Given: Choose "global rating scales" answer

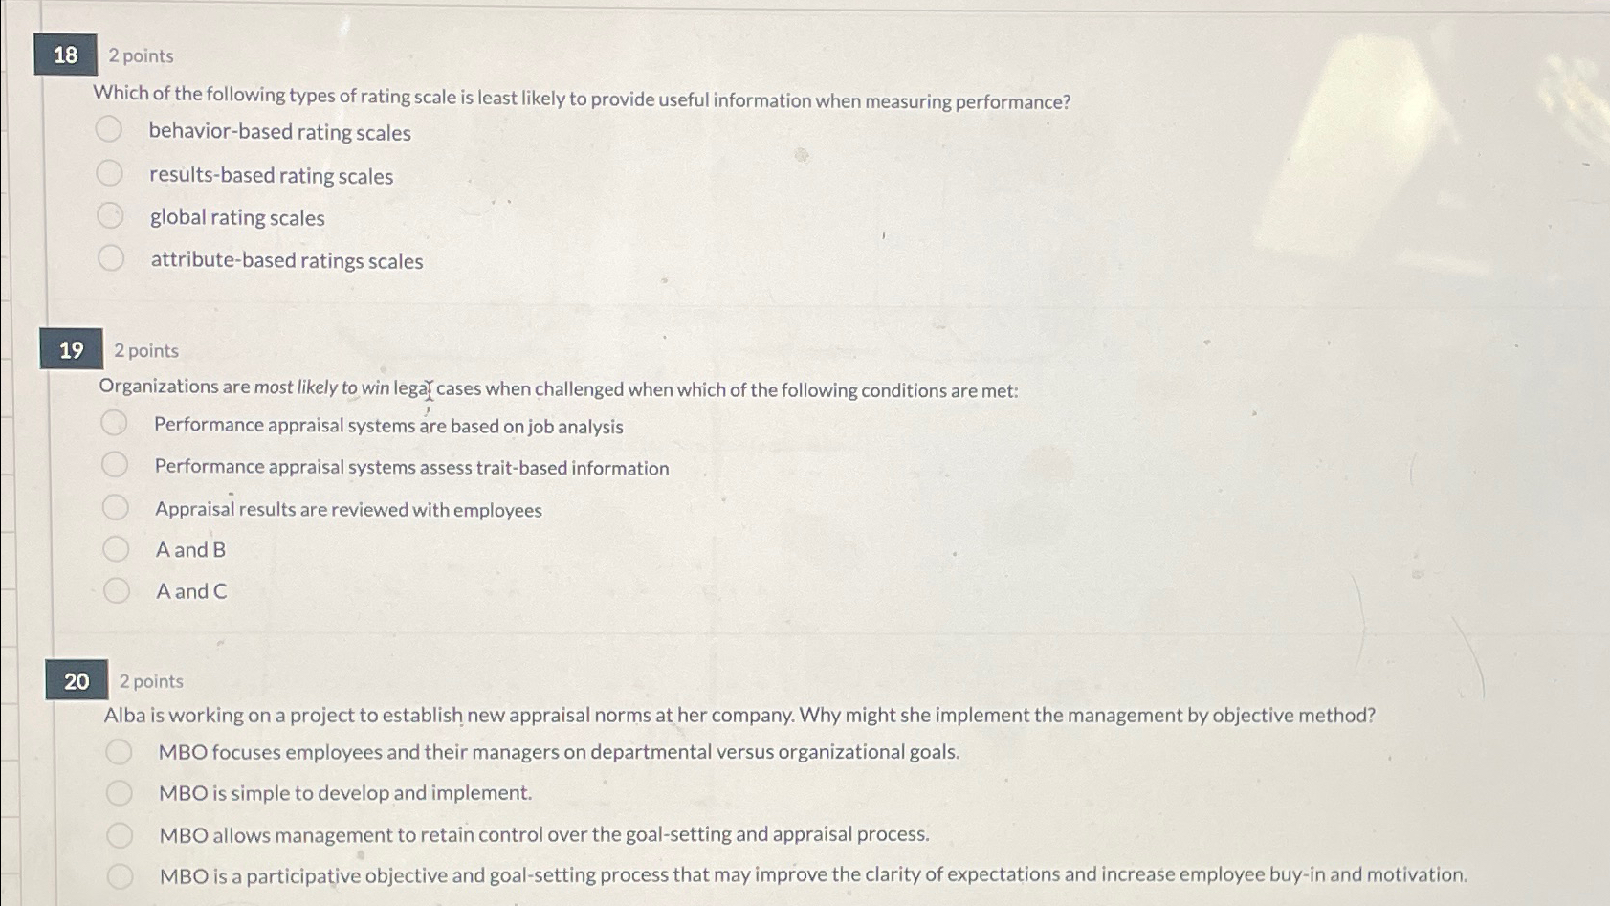Looking at the screenshot, I should click(x=110, y=214).
